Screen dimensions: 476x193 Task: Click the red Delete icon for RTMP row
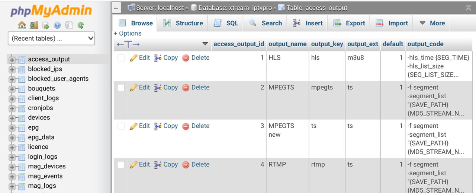point(186,164)
